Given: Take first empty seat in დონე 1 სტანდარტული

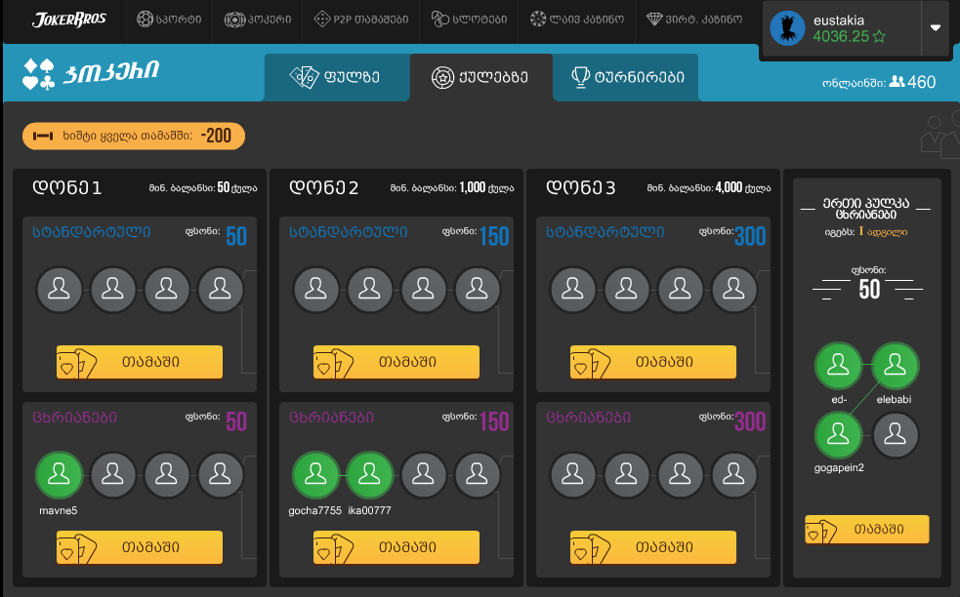Looking at the screenshot, I should point(59,289).
